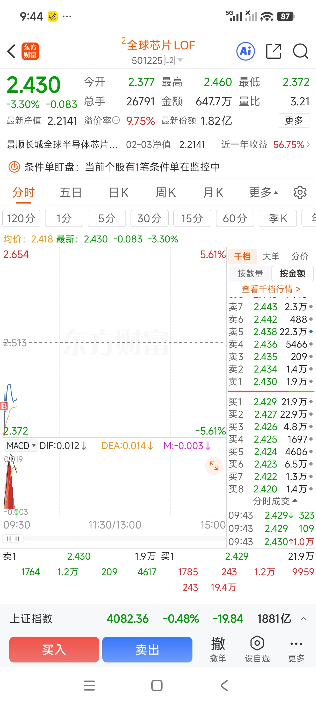Select 按数量 display mode
Viewport: 316px width, 704px height.
click(x=250, y=273)
